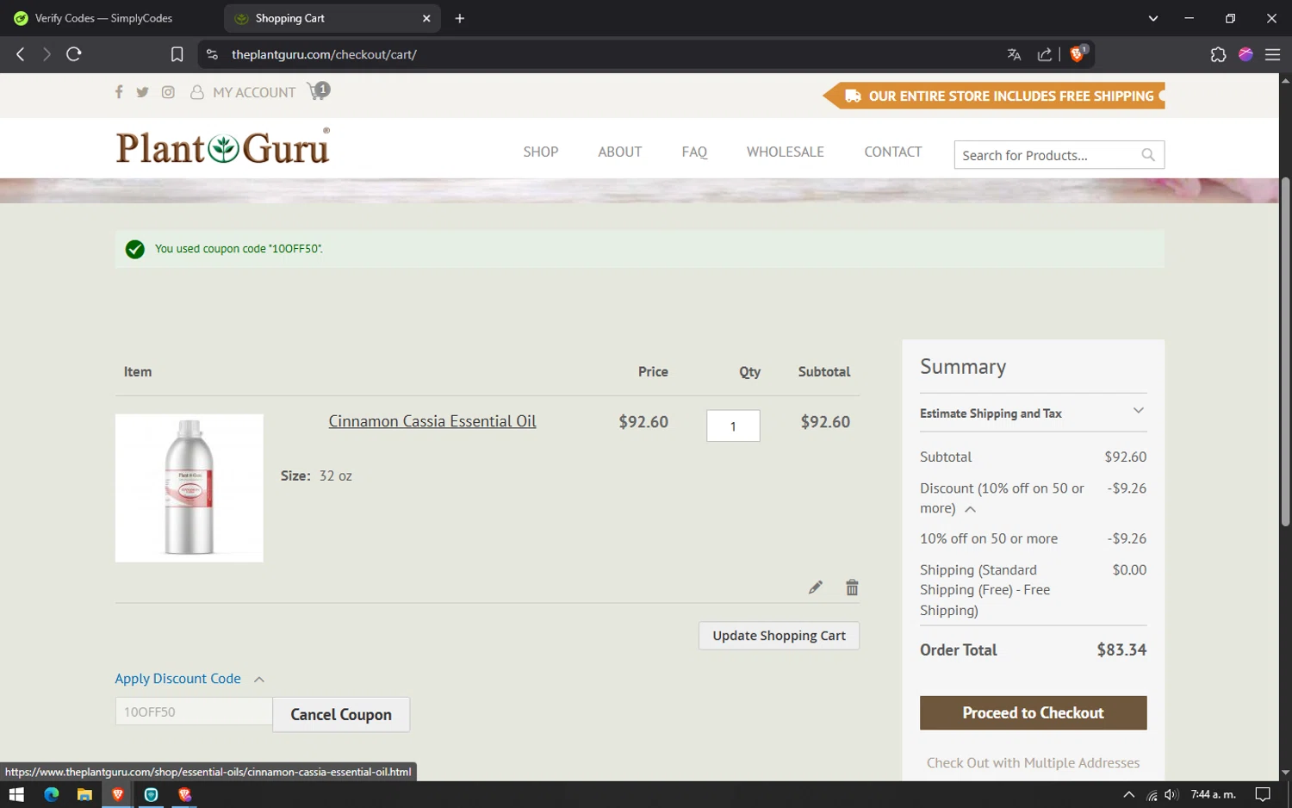
Task: Open Plant Guru Facebook page icon
Action: (x=119, y=92)
